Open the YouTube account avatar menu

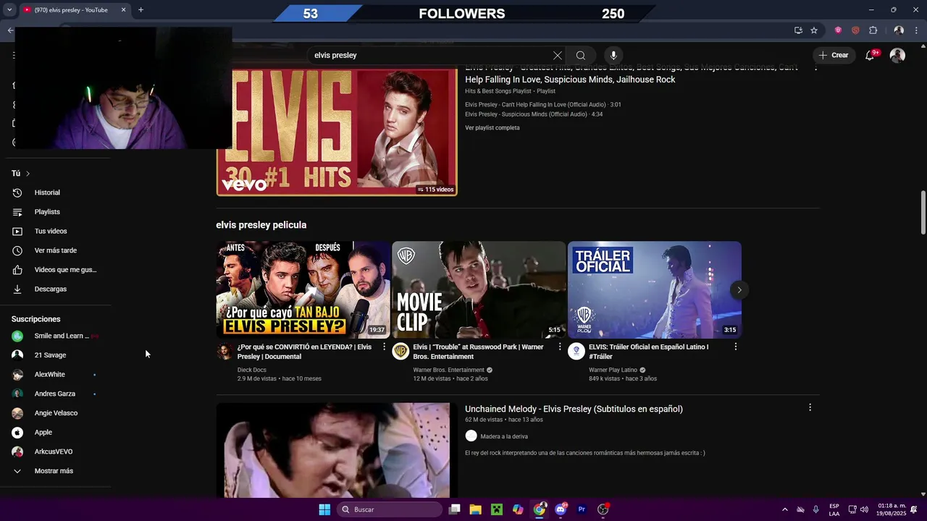tap(897, 55)
